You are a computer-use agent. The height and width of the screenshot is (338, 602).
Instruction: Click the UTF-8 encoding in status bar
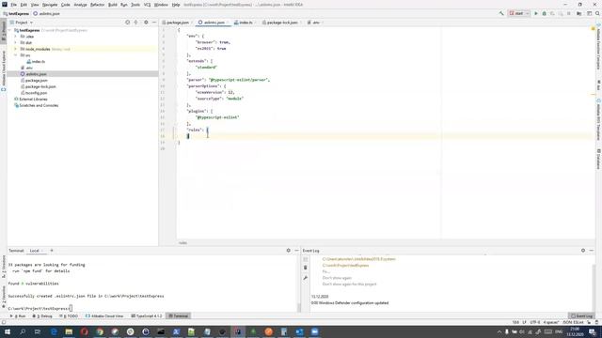tap(535, 323)
